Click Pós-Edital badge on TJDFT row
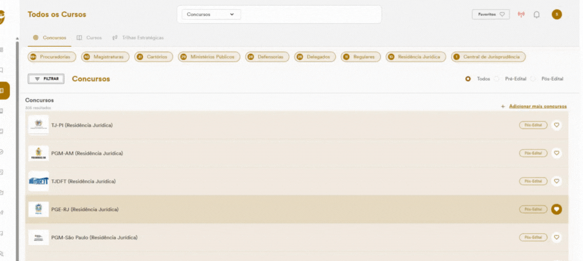The width and height of the screenshot is (583, 261). [533, 181]
